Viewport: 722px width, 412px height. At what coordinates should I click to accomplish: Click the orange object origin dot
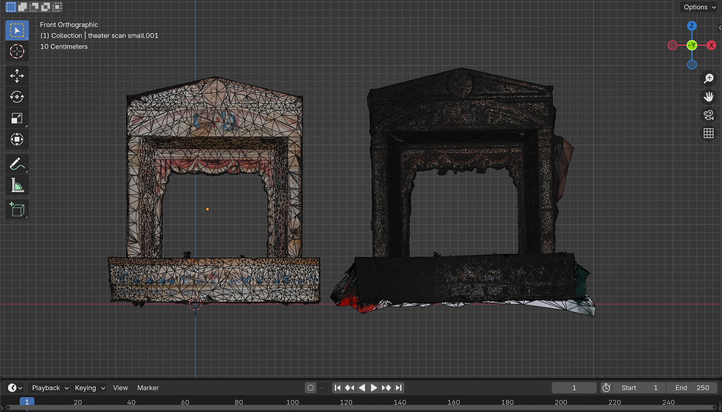207,209
